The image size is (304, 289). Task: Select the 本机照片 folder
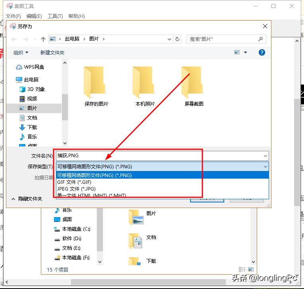[x=145, y=86]
